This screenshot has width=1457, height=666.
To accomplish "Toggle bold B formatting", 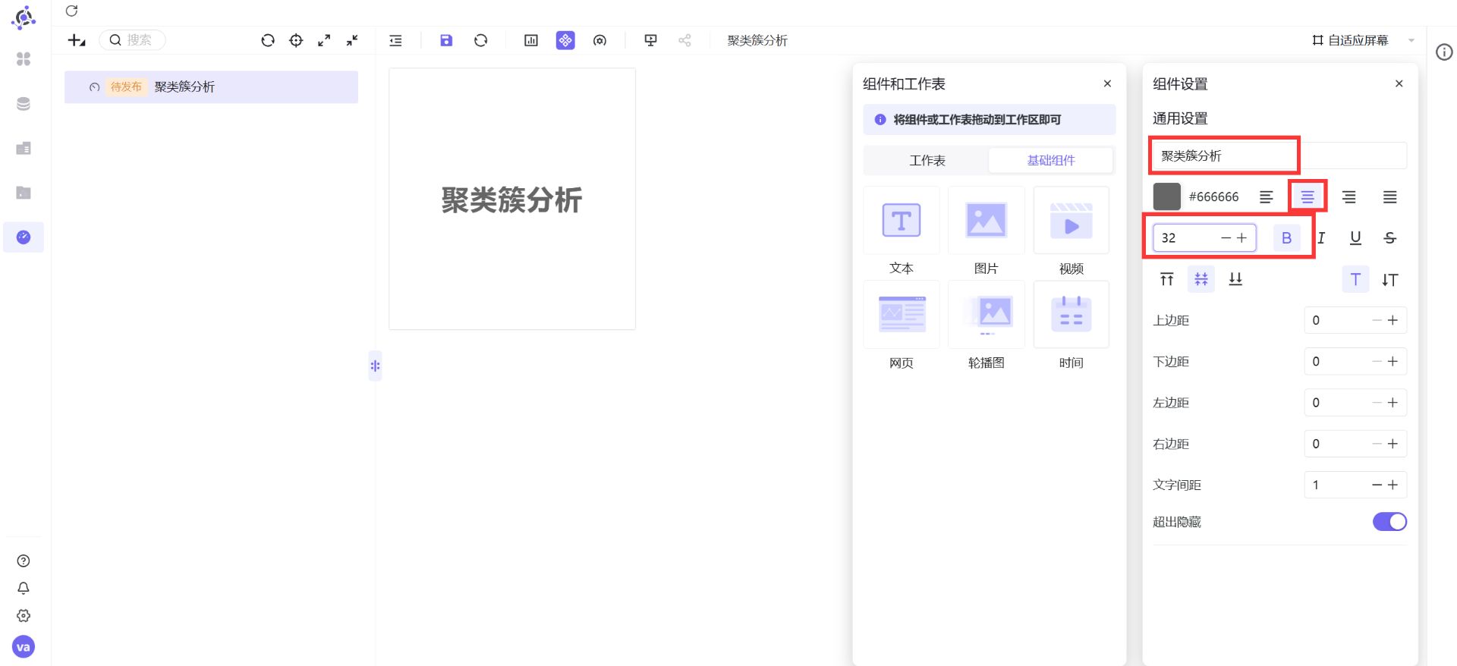I will [1286, 238].
